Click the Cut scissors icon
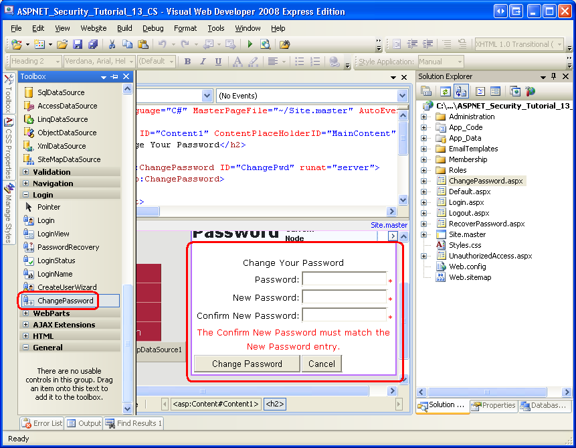The height and width of the screenshot is (448, 576). [x=112, y=44]
